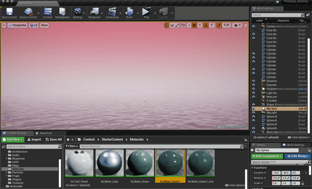Click the folder tree vertical scrollbar
This screenshot has width=312, height=189.
coord(60,173)
